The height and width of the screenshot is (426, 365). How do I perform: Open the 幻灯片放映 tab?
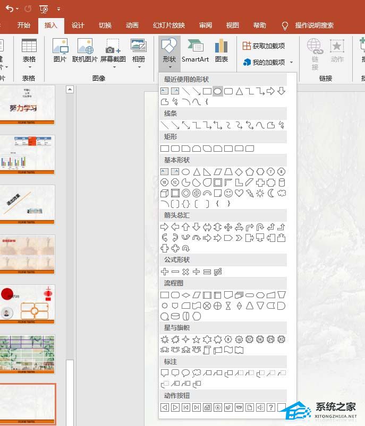point(169,25)
